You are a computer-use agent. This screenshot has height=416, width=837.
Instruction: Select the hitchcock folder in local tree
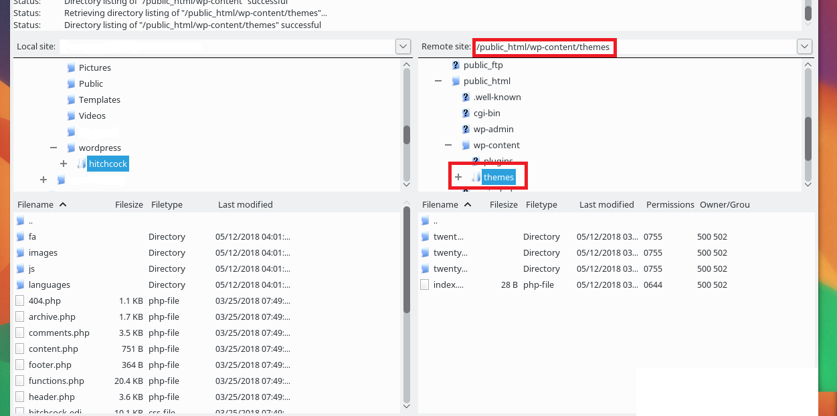coord(107,163)
